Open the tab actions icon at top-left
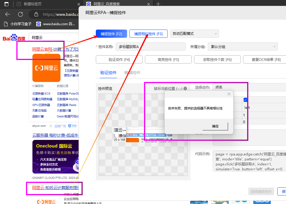The image size is (286, 204). (x=6, y=4)
